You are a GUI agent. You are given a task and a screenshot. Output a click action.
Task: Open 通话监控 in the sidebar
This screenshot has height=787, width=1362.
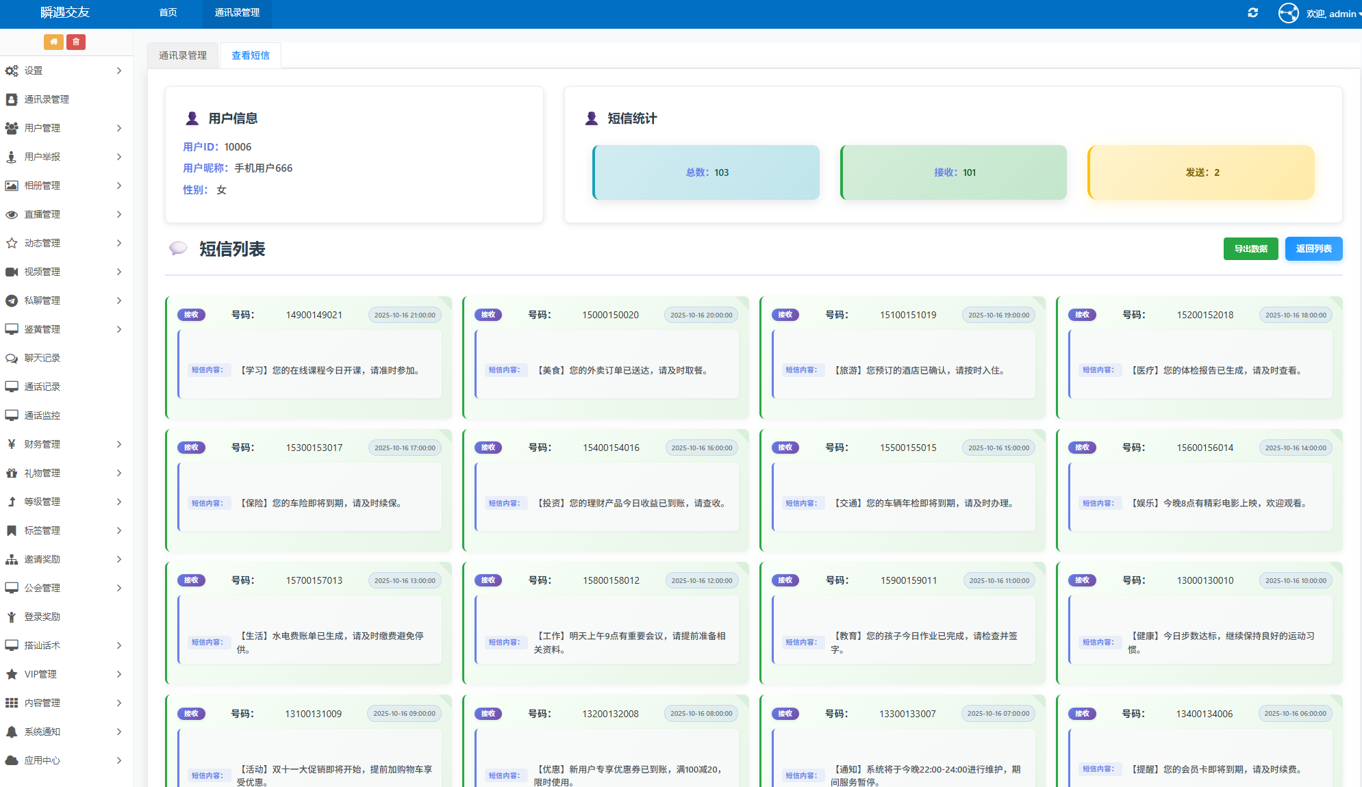point(42,415)
